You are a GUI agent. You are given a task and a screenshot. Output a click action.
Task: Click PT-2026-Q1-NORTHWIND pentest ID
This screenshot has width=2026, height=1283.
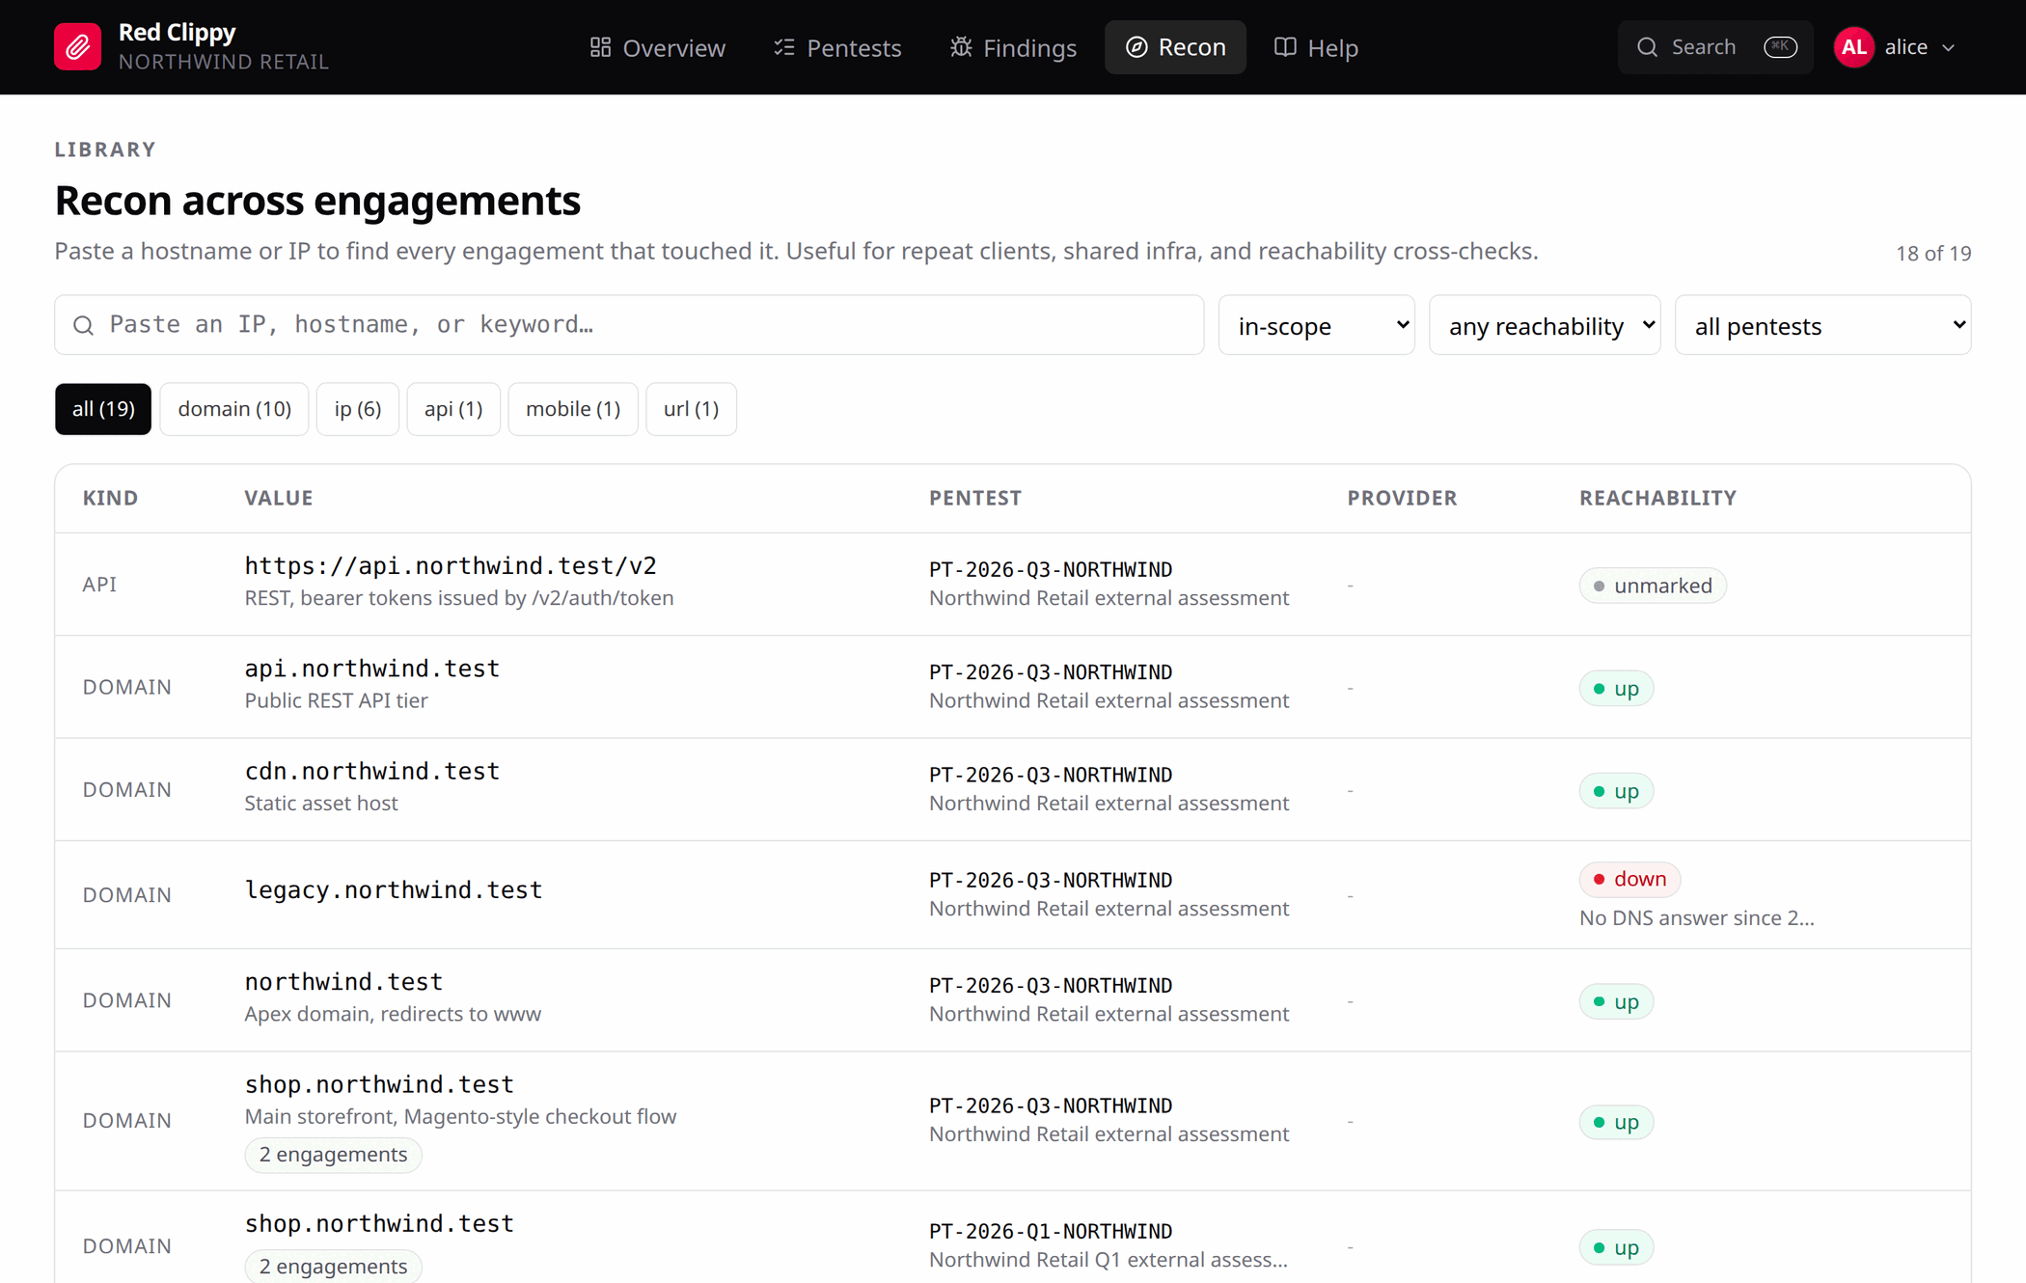[1051, 1232]
